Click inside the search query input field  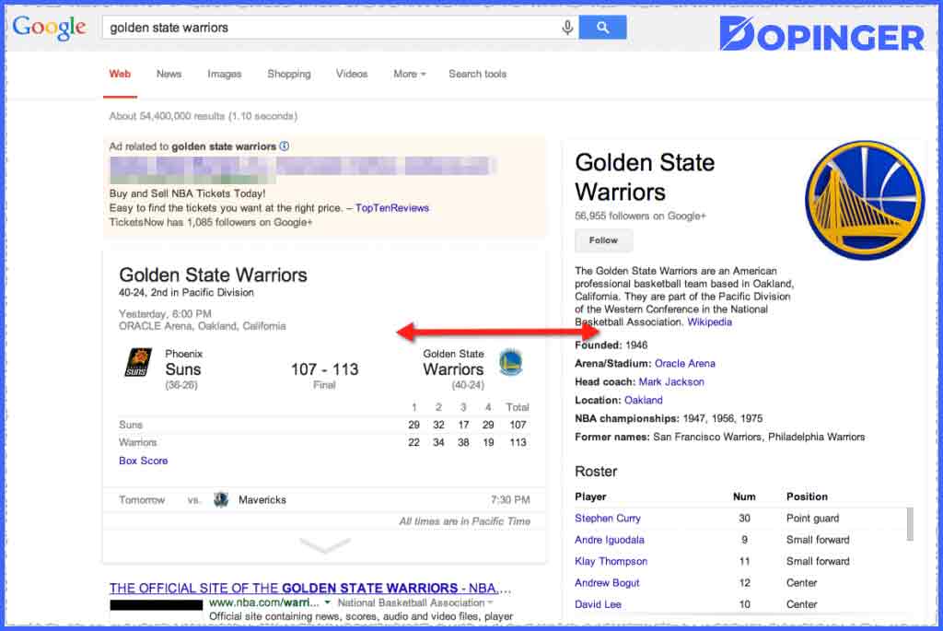(x=332, y=27)
